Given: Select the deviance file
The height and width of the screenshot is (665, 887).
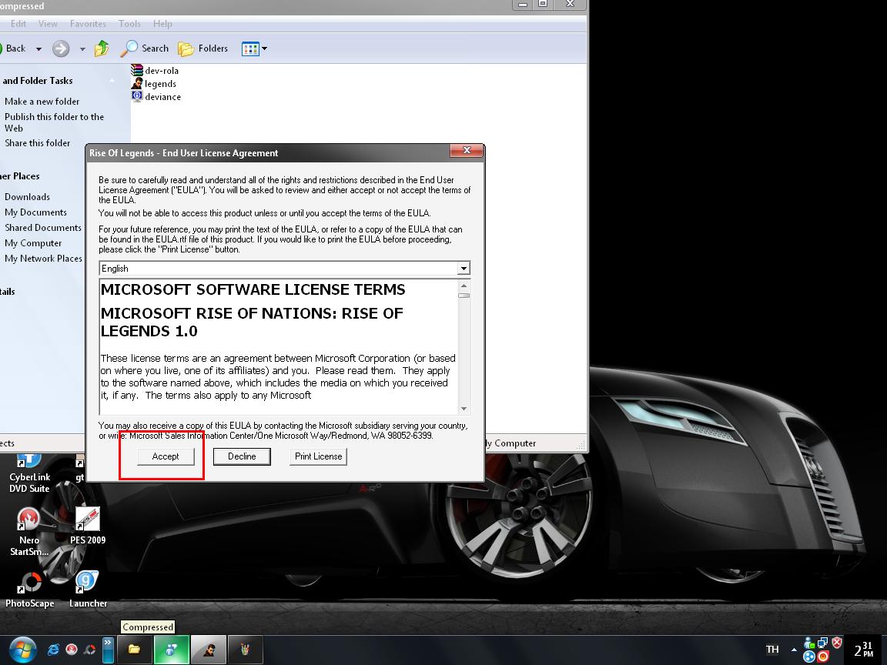Looking at the screenshot, I should (x=156, y=97).
